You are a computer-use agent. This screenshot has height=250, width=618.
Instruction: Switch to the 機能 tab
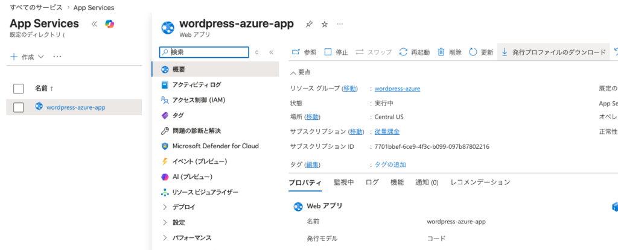pos(397,183)
